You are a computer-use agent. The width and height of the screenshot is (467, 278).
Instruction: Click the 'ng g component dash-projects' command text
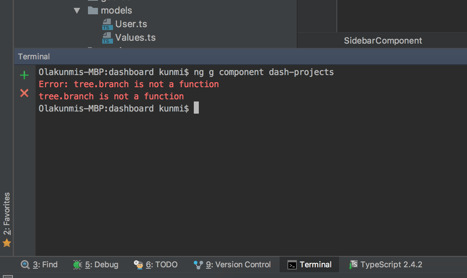[x=264, y=72]
